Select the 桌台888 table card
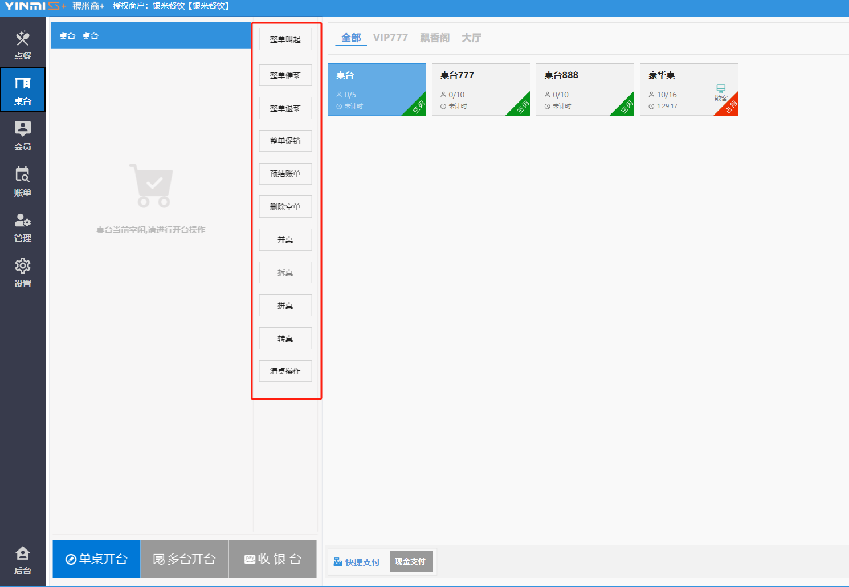The height and width of the screenshot is (587, 849). (584, 89)
